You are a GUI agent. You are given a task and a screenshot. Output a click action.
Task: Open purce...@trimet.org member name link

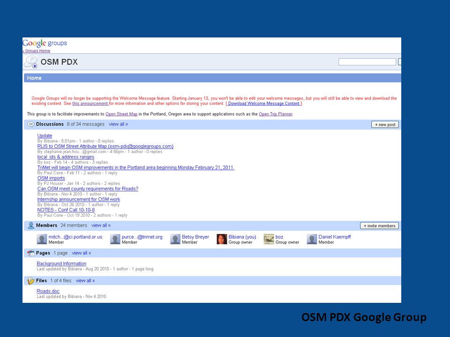point(142,237)
